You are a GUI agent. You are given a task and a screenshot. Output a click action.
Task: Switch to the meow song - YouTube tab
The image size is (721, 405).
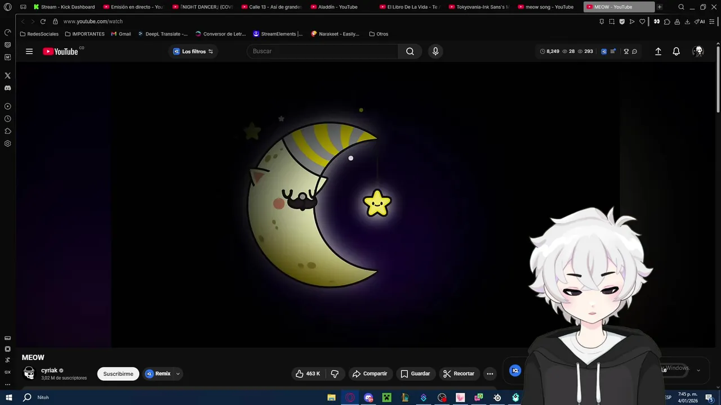(548, 7)
